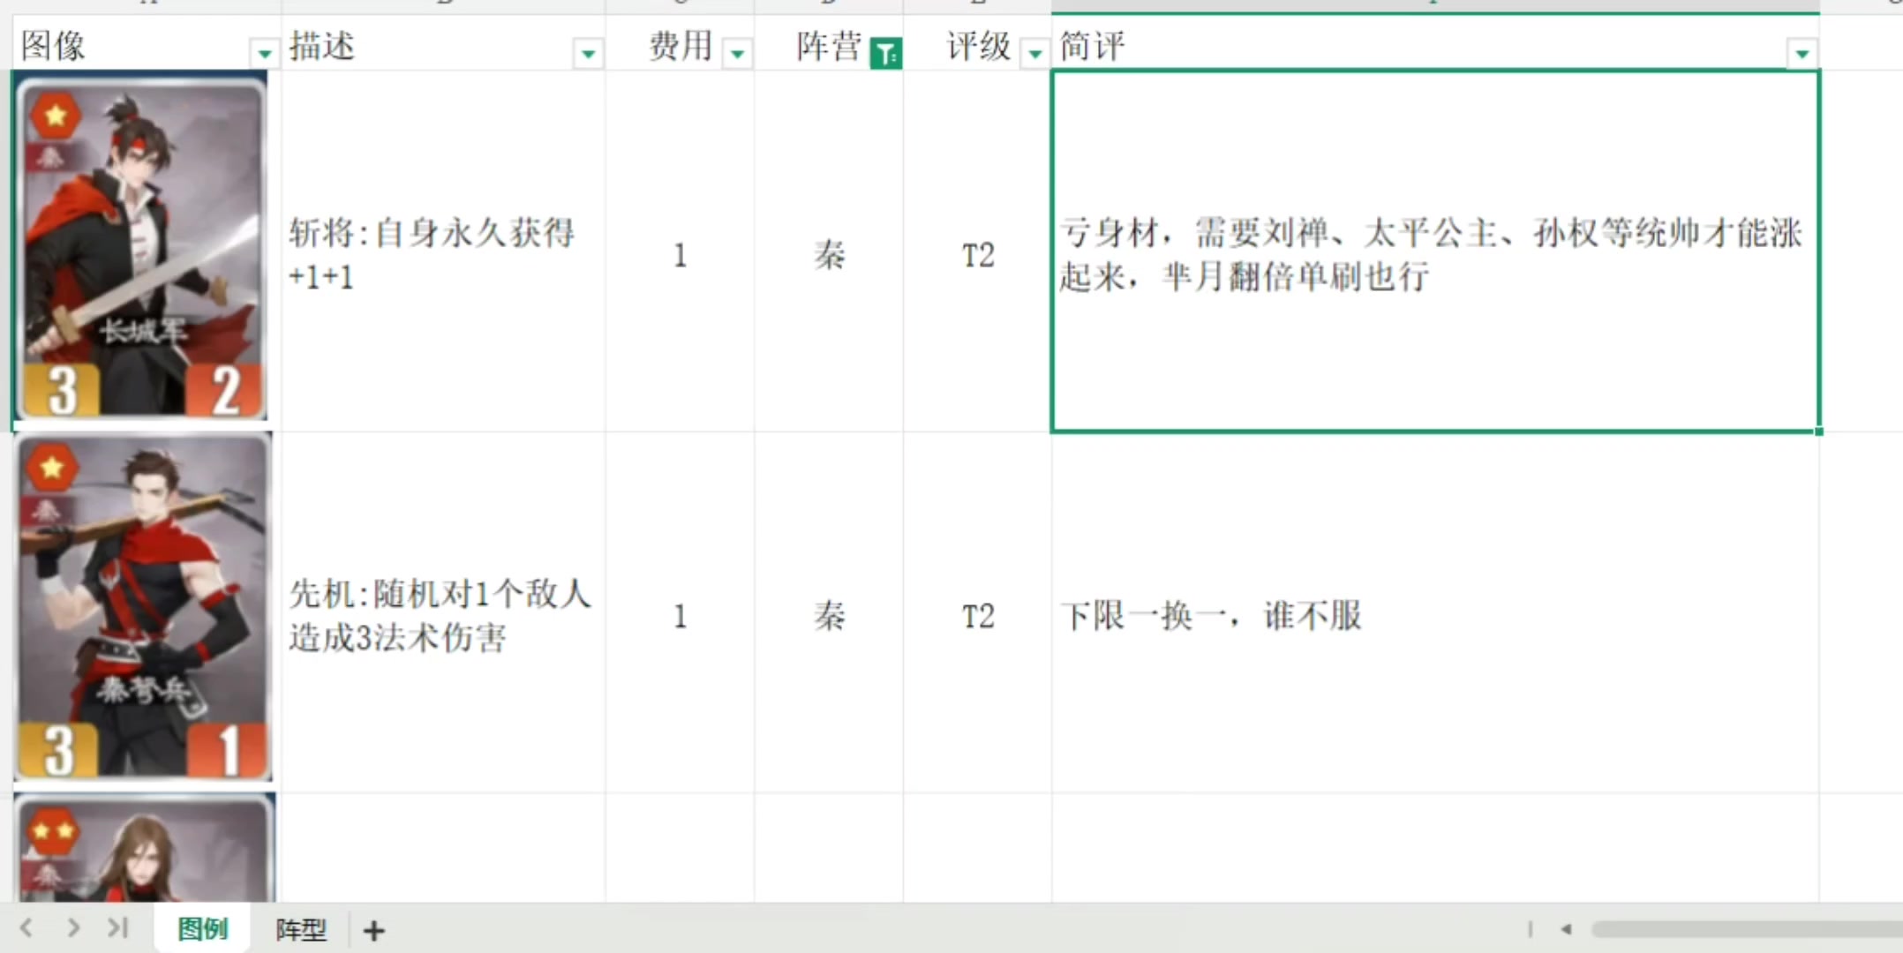Open the 费用 column filter dropdown

737,54
